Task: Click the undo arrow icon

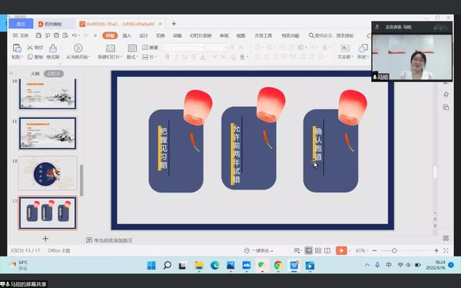Action: (x=75, y=35)
